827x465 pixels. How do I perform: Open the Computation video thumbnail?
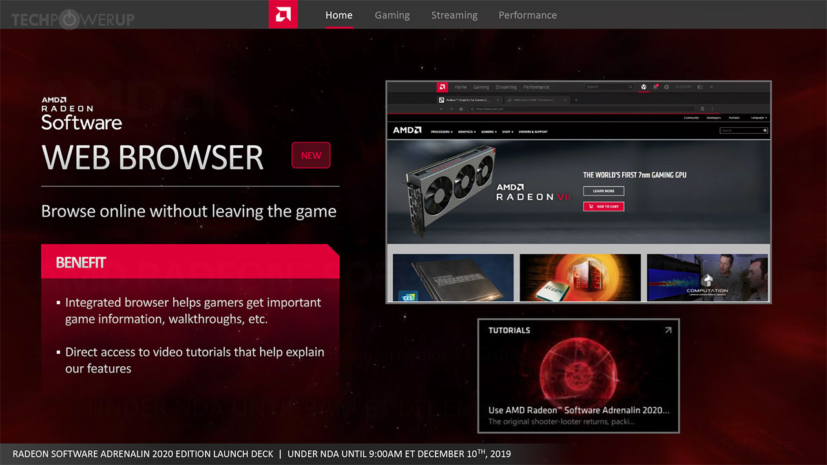pyautogui.click(x=707, y=277)
